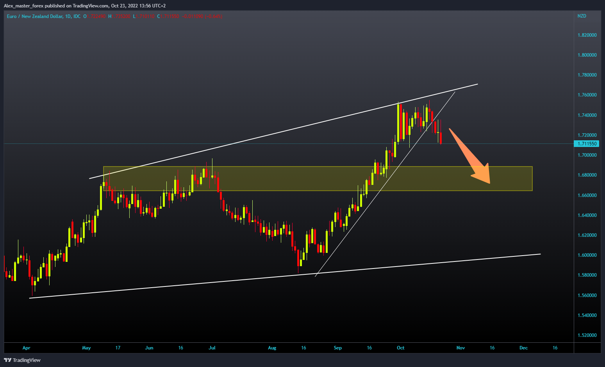Click the 1.800000 price label
The image size is (605, 367).
click(587, 55)
